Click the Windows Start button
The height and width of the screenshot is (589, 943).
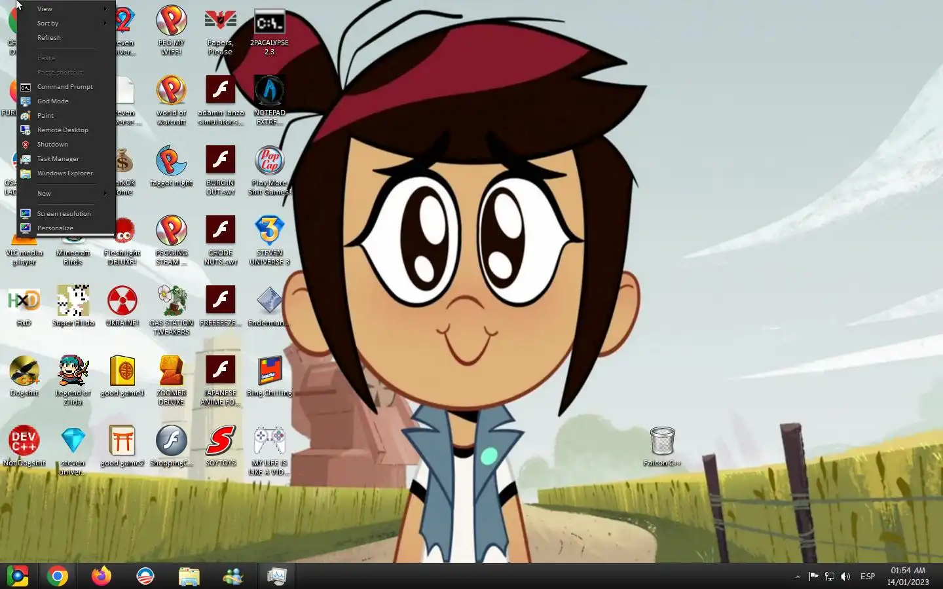18,576
